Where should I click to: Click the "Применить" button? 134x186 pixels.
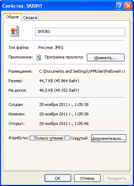pos(117,178)
